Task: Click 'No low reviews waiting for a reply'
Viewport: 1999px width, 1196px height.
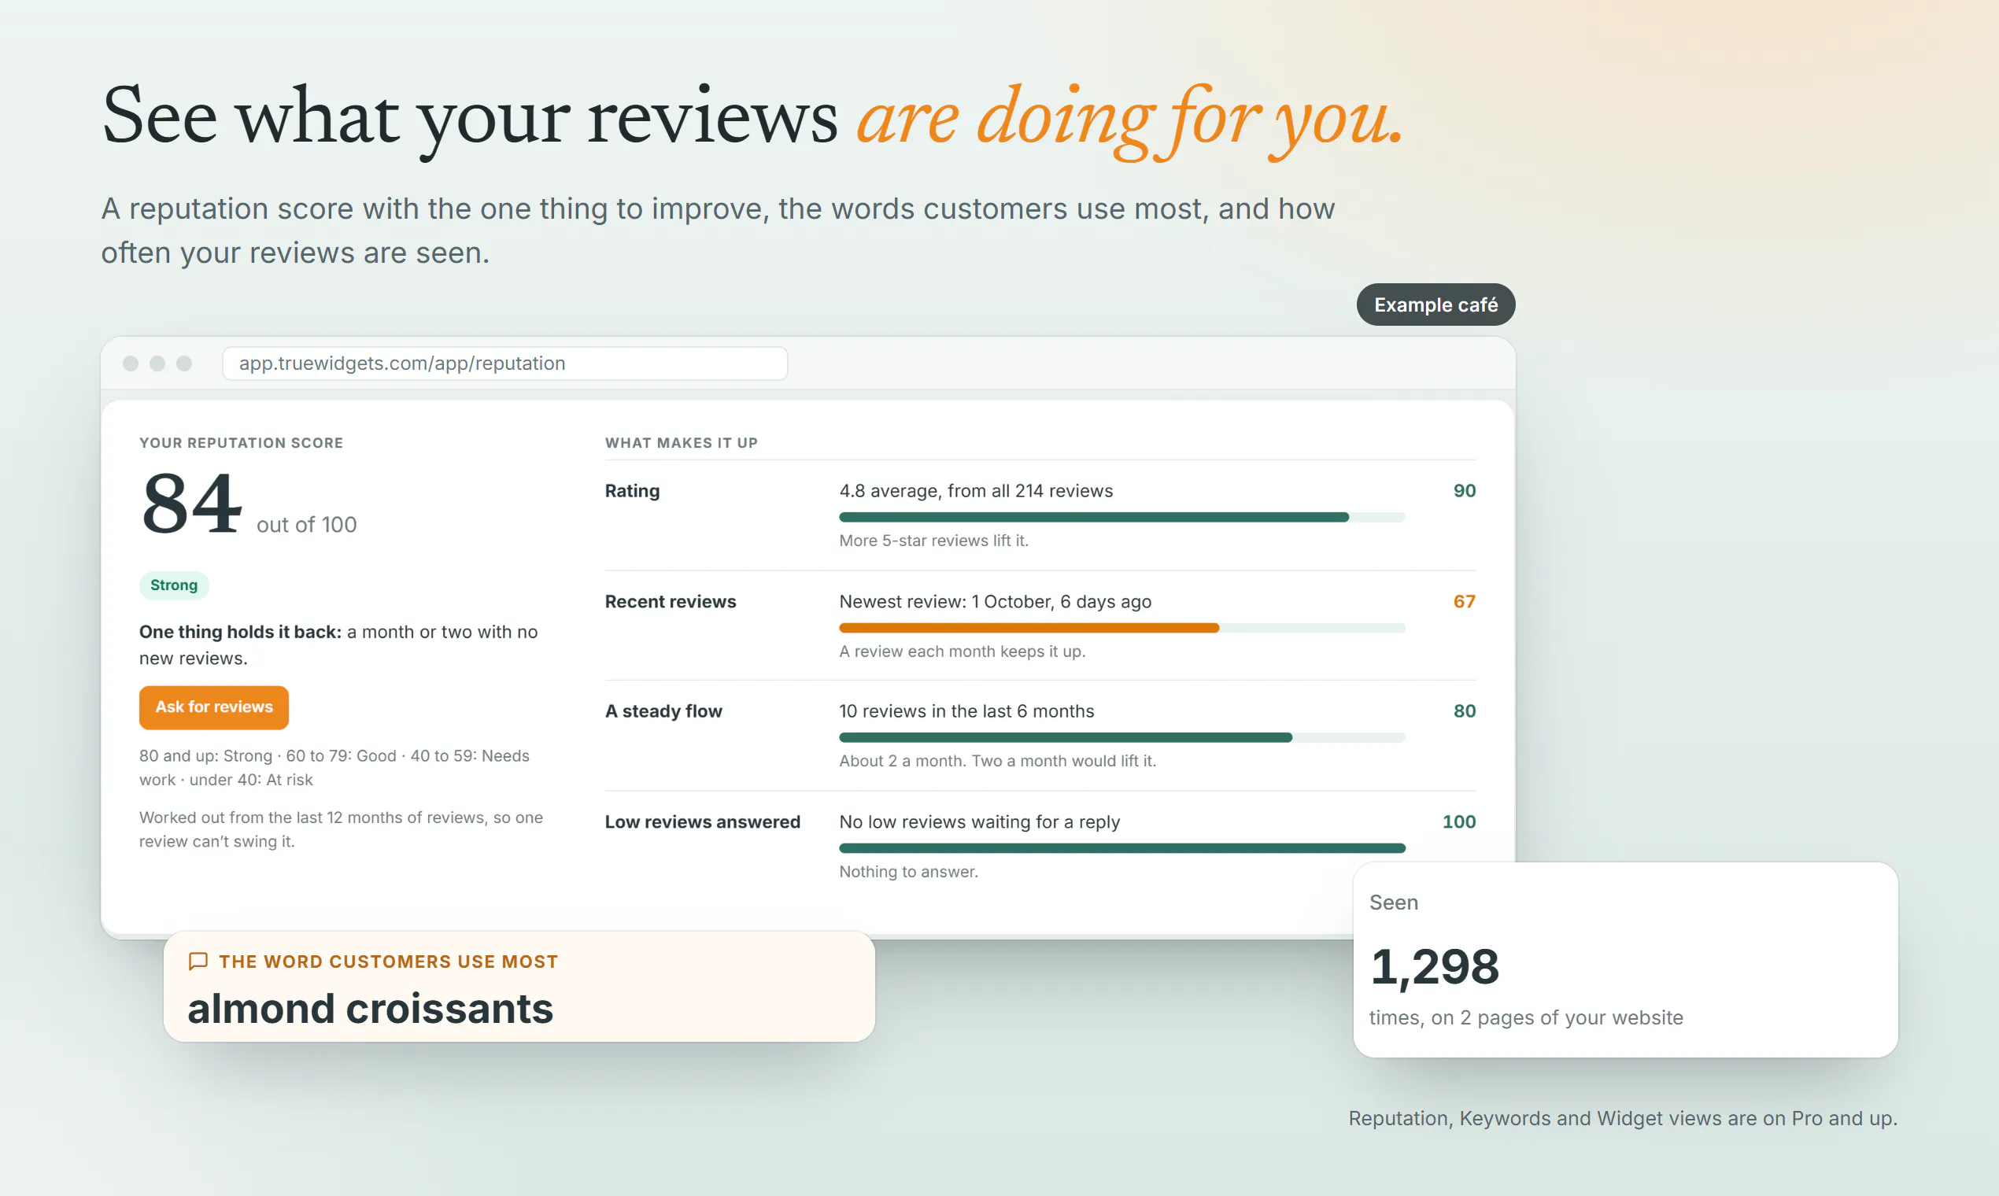Action: (x=979, y=821)
